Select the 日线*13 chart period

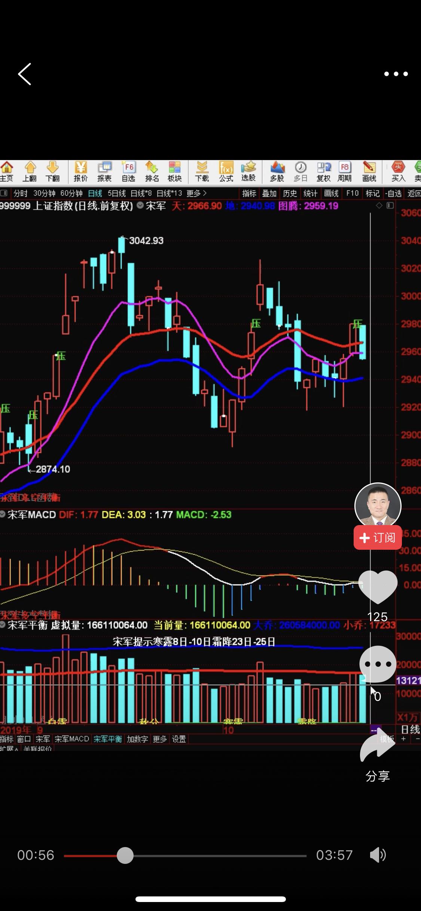click(169, 193)
